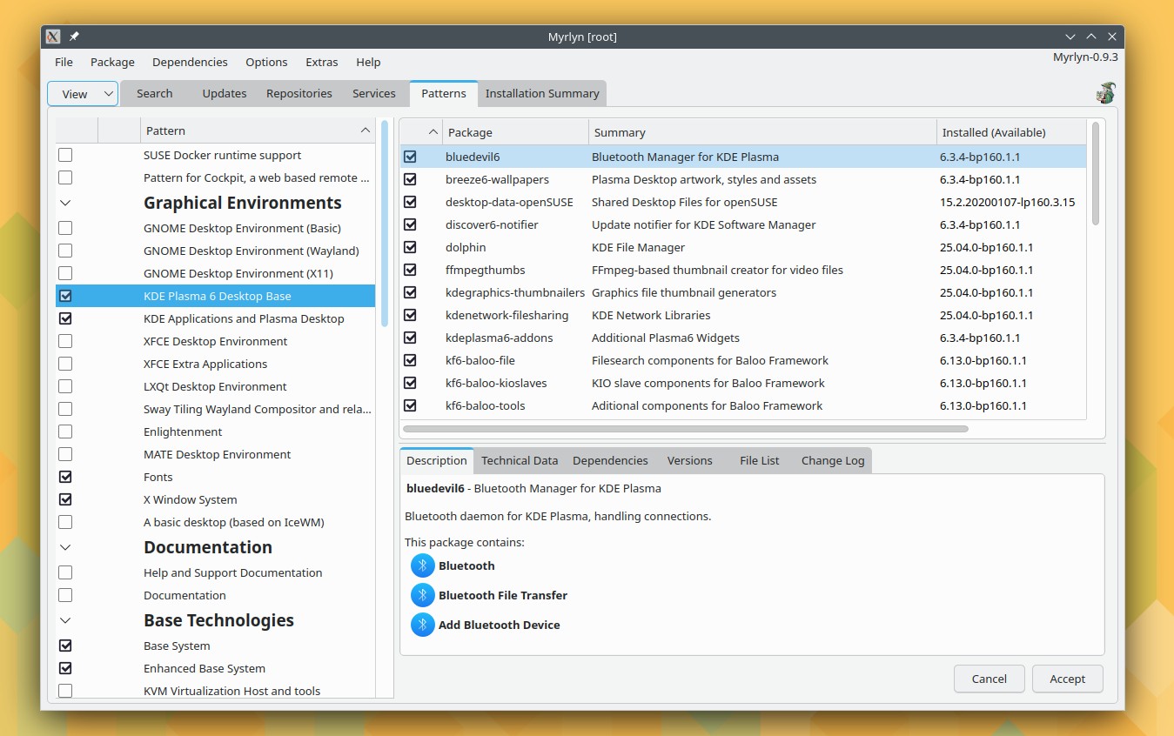The height and width of the screenshot is (736, 1174).
Task: Open the Dependencies menu
Action: 190,62
